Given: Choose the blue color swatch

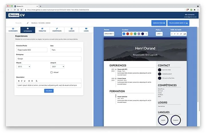Looking at the screenshot, I should click(x=124, y=34).
